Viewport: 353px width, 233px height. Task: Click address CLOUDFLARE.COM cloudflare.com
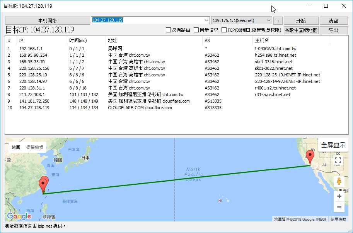tap(140, 108)
